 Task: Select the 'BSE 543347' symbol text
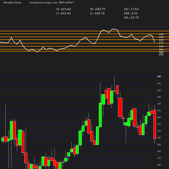tap(66, 2)
